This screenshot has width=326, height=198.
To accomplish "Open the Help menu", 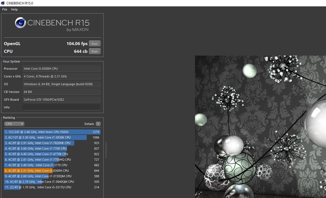I will 14,9.
